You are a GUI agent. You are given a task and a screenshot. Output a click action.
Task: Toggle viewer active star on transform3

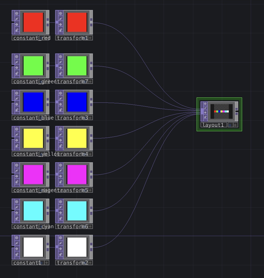coord(90,118)
